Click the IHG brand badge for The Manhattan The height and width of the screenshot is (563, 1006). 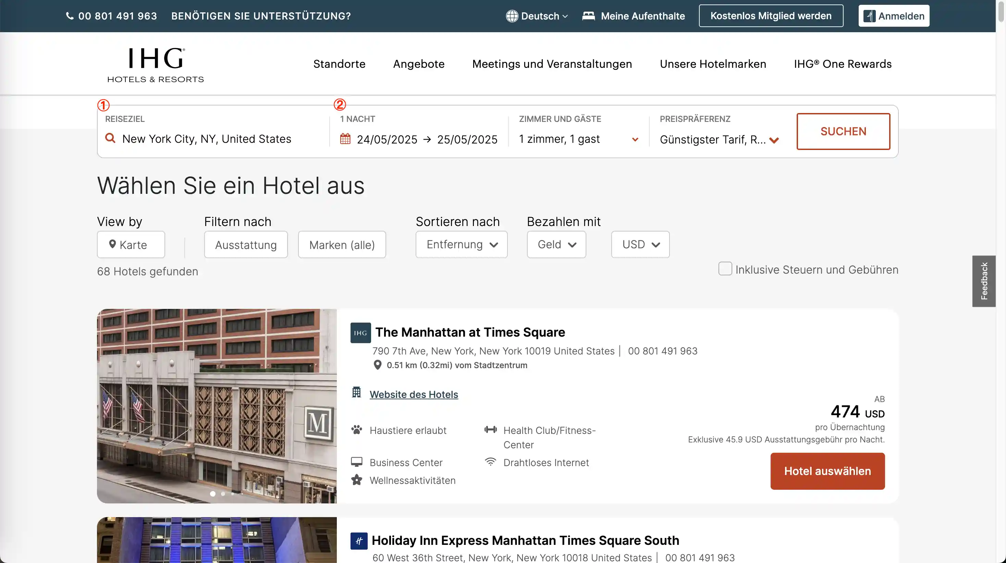click(360, 333)
